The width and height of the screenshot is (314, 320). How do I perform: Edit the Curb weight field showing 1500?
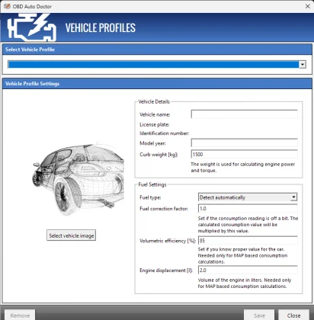click(244, 154)
